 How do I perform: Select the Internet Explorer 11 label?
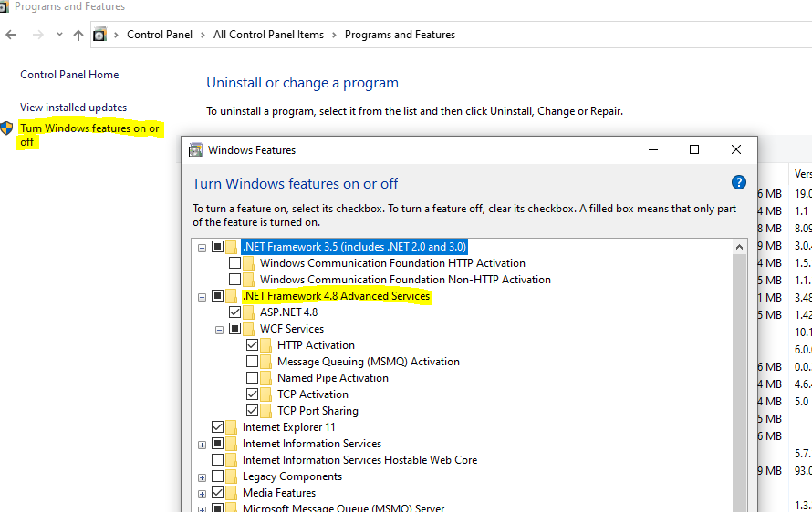pos(289,427)
